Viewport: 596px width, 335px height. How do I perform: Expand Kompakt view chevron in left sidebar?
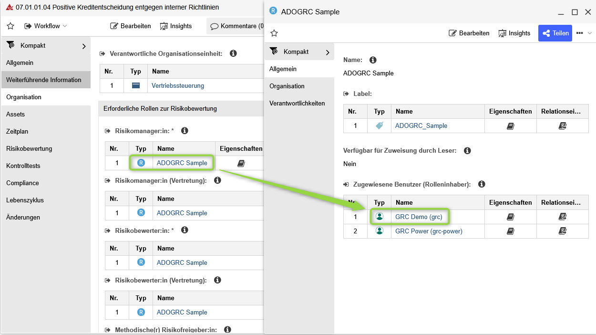point(84,46)
